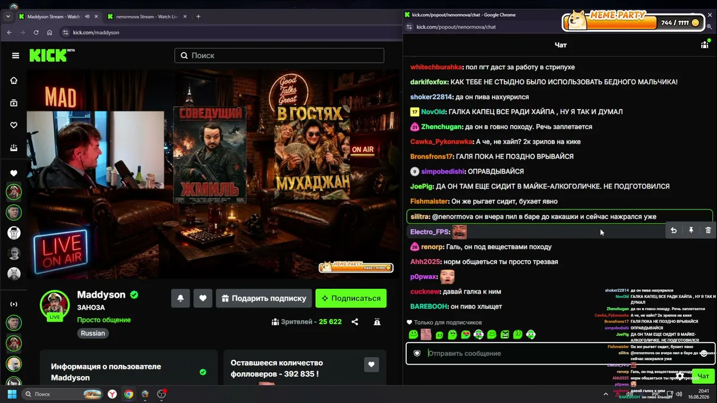Open the Browse icon in Kick sidebar
This screenshot has height=403, width=717.
pos(14,103)
